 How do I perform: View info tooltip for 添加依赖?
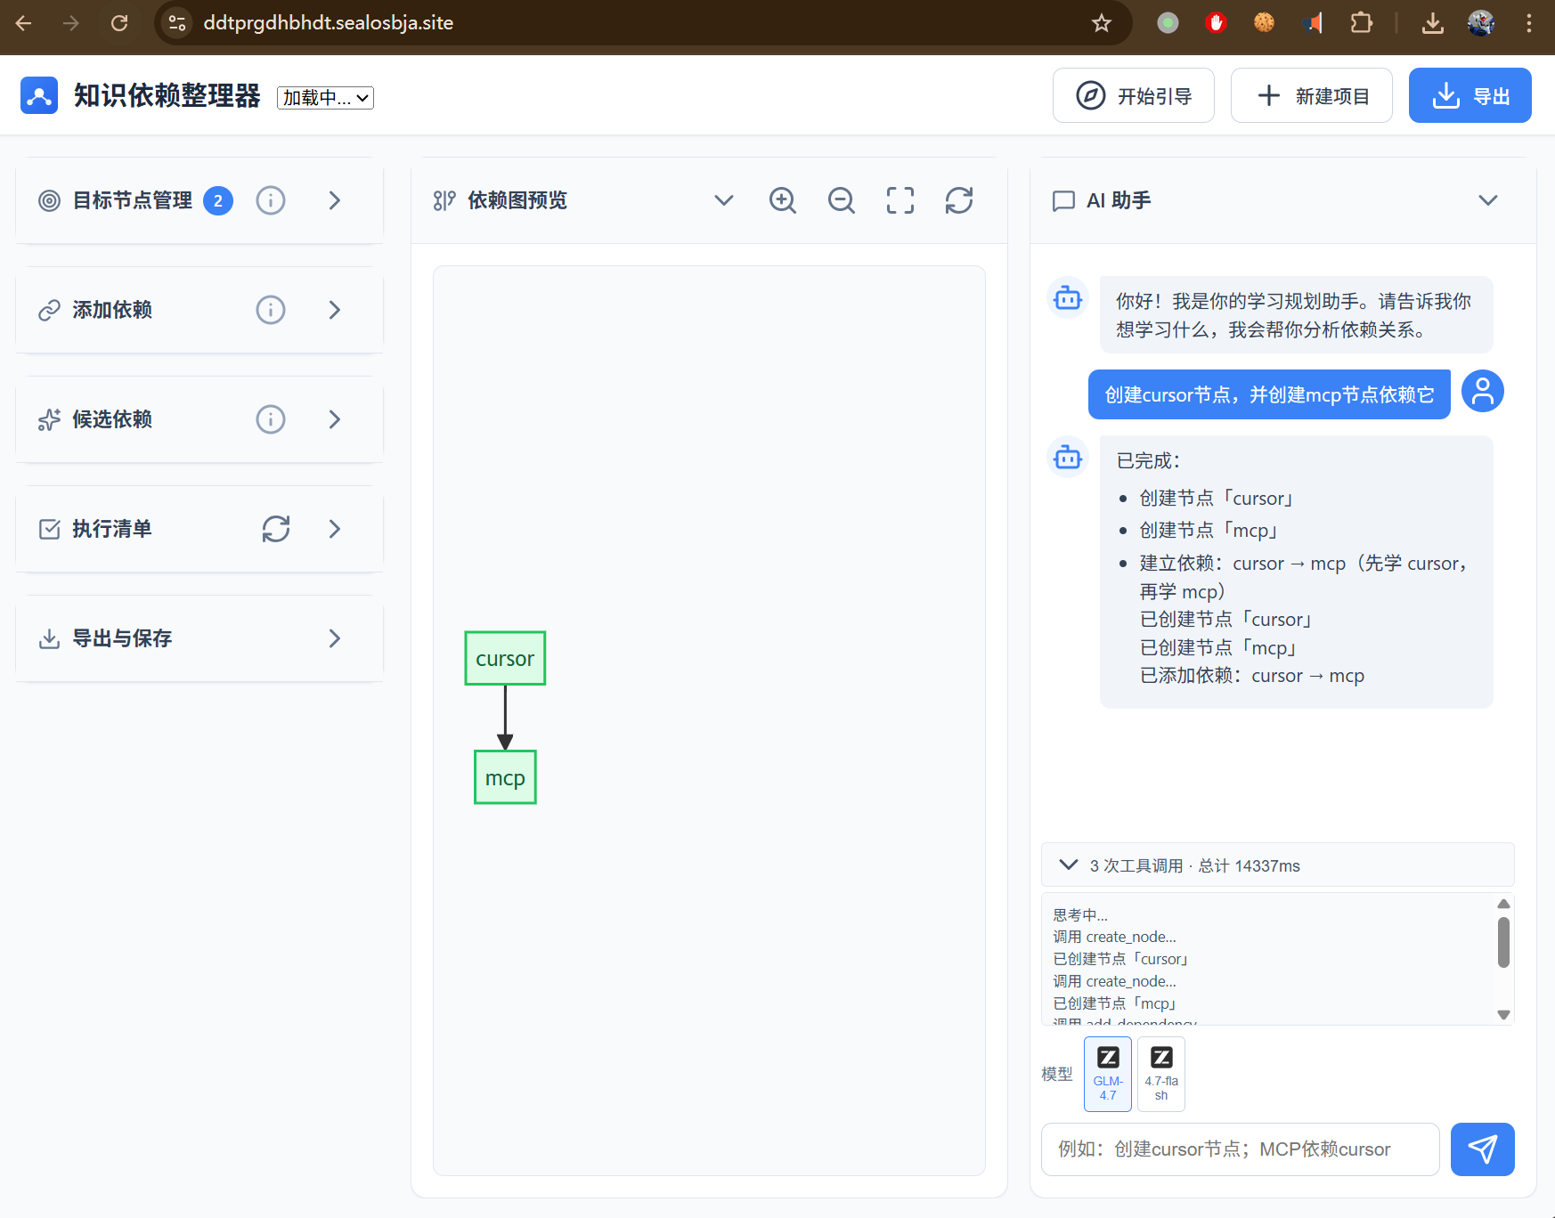[271, 310]
